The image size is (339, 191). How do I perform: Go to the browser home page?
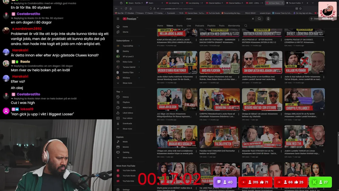pos(131,8)
